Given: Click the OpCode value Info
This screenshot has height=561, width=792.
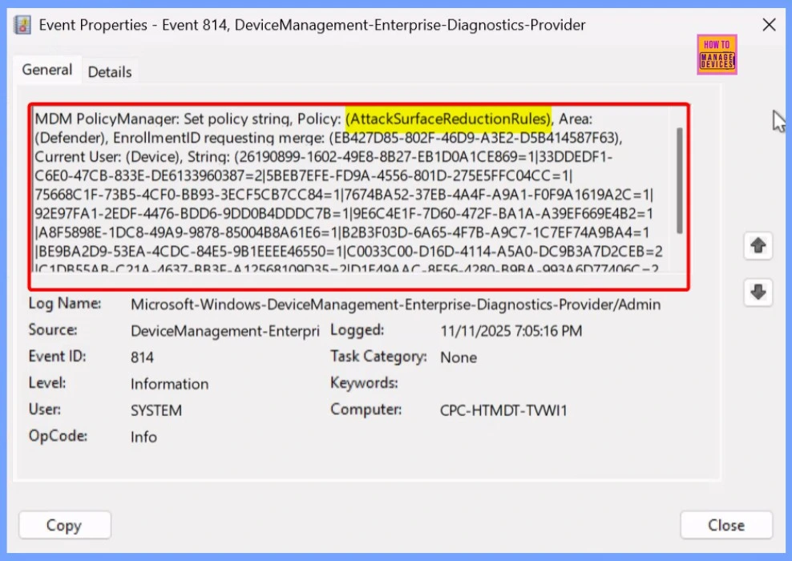Looking at the screenshot, I should pos(143,437).
